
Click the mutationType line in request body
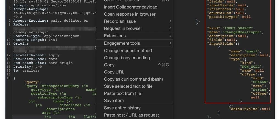(x=64, y=94)
